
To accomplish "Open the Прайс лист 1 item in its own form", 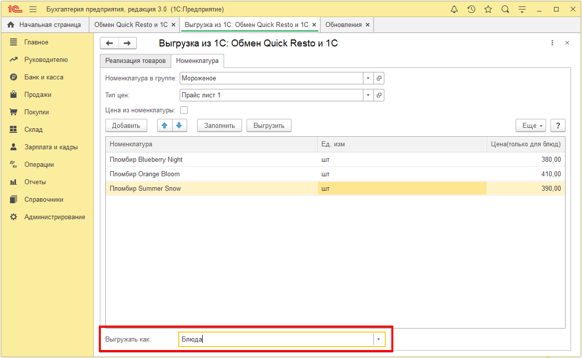I will (x=379, y=95).
